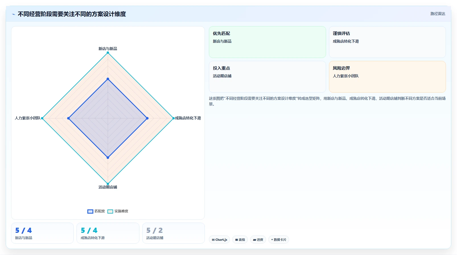457x255 pixels.
Task: Toggle the 匹配度 legend swatch
Action: (90, 211)
